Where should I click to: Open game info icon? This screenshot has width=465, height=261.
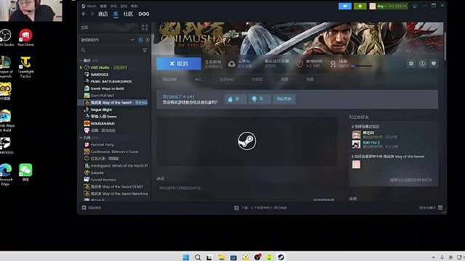pyautogui.click(x=423, y=64)
